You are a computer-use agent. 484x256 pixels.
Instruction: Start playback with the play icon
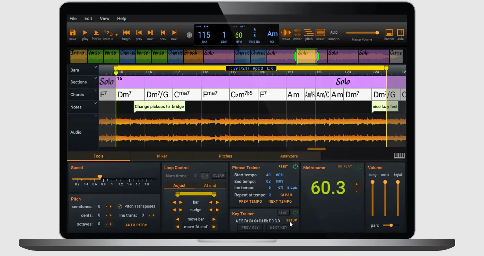click(85, 33)
